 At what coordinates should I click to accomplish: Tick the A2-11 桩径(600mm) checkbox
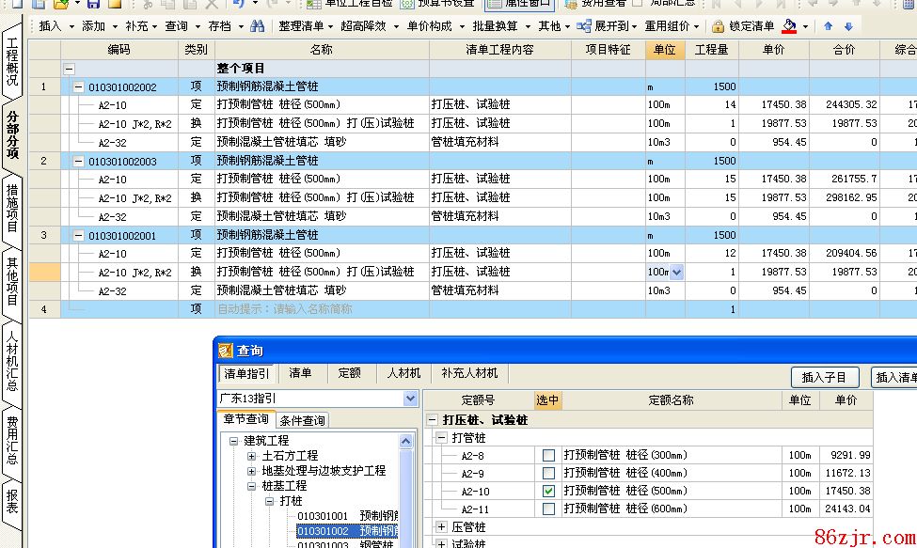point(548,509)
